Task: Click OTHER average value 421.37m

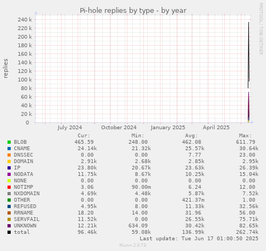Action: tap(193, 200)
